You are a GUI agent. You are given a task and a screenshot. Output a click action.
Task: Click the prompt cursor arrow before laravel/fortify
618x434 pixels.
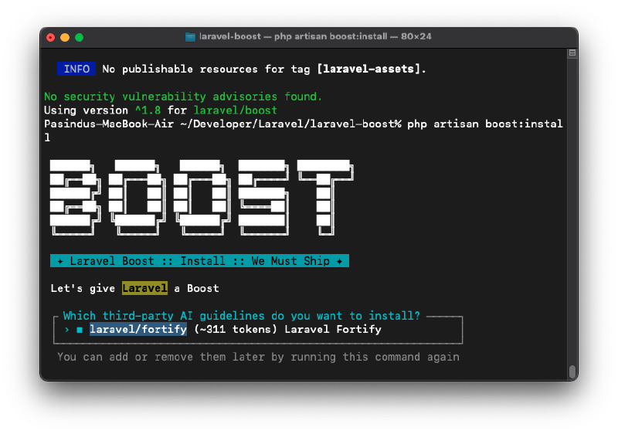[67, 330]
